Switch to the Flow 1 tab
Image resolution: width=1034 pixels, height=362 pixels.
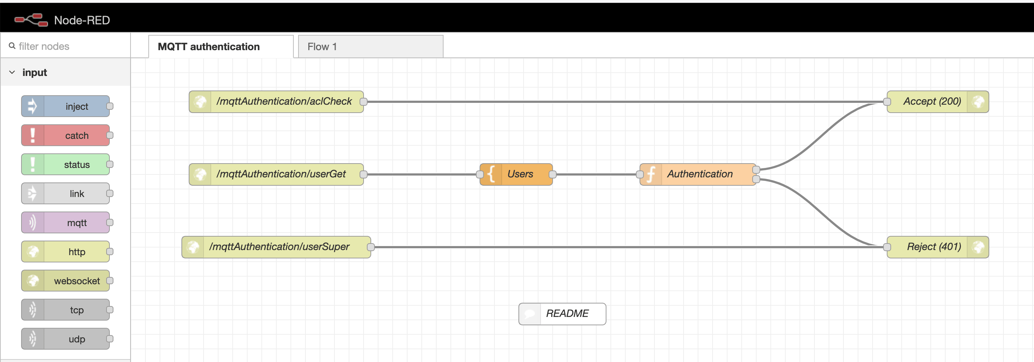coord(370,47)
